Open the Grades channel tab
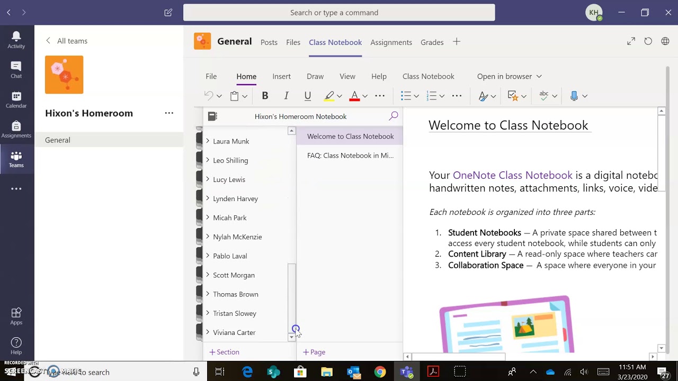The image size is (678, 381). click(x=432, y=42)
